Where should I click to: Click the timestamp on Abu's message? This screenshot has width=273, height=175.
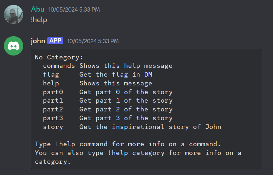[x=74, y=9]
